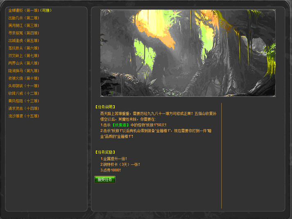Choose quest 双叉岭上（第七难）
The width and height of the screenshot is (292, 219).
coord(24,56)
